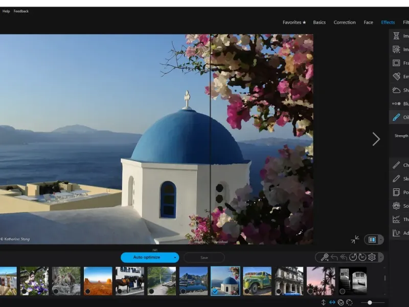
Task: Expand the edit toolbar dropdown arrow
Action: coord(380,257)
